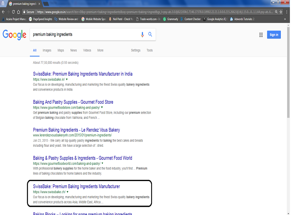The image size is (291, 215).
Task: Open the Baking Blocks result link
Action: click(83, 213)
